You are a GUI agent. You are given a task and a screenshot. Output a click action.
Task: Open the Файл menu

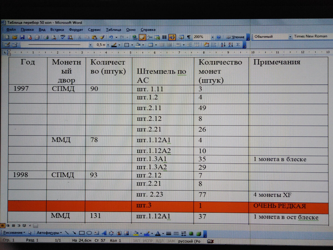[x=11, y=29]
